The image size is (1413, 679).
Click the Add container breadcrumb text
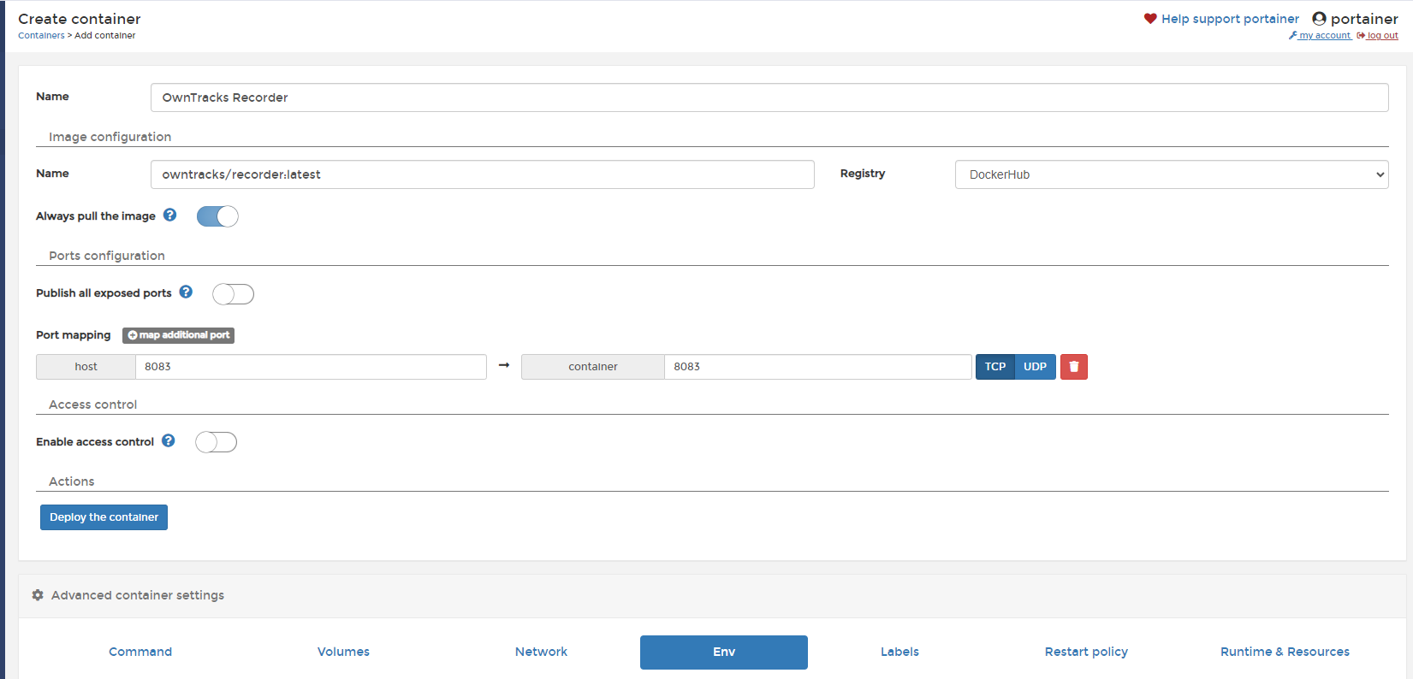point(105,36)
